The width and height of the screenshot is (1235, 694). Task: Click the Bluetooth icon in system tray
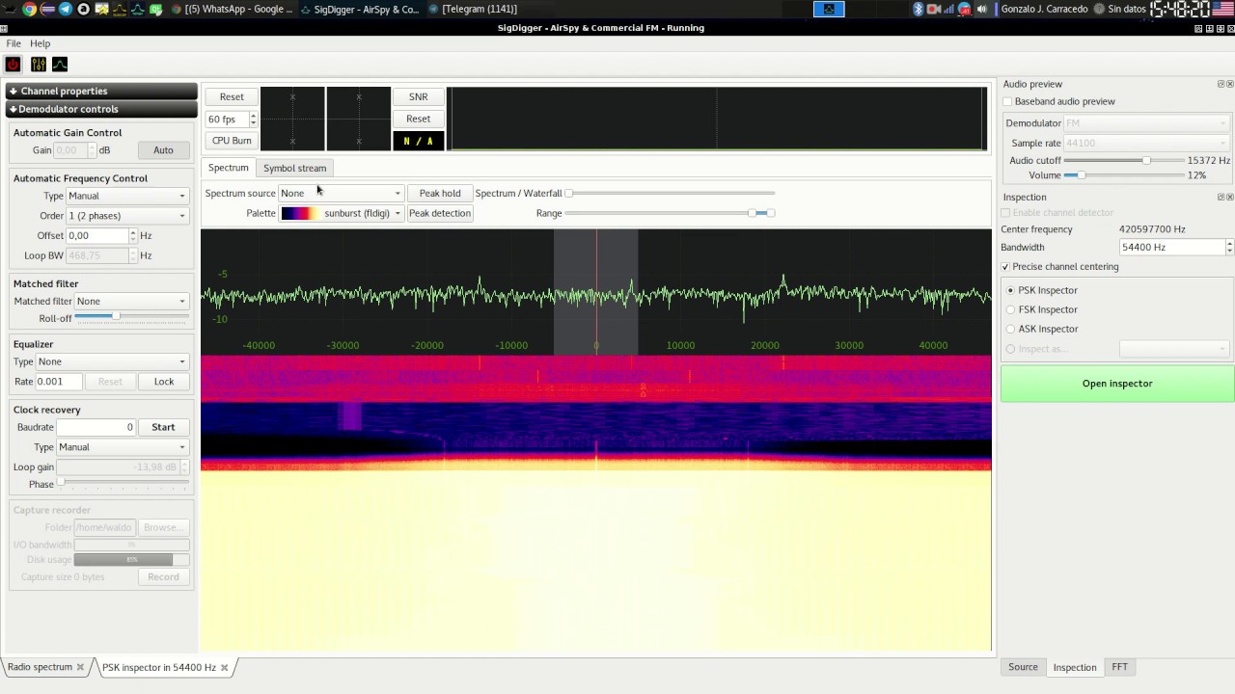(x=918, y=9)
